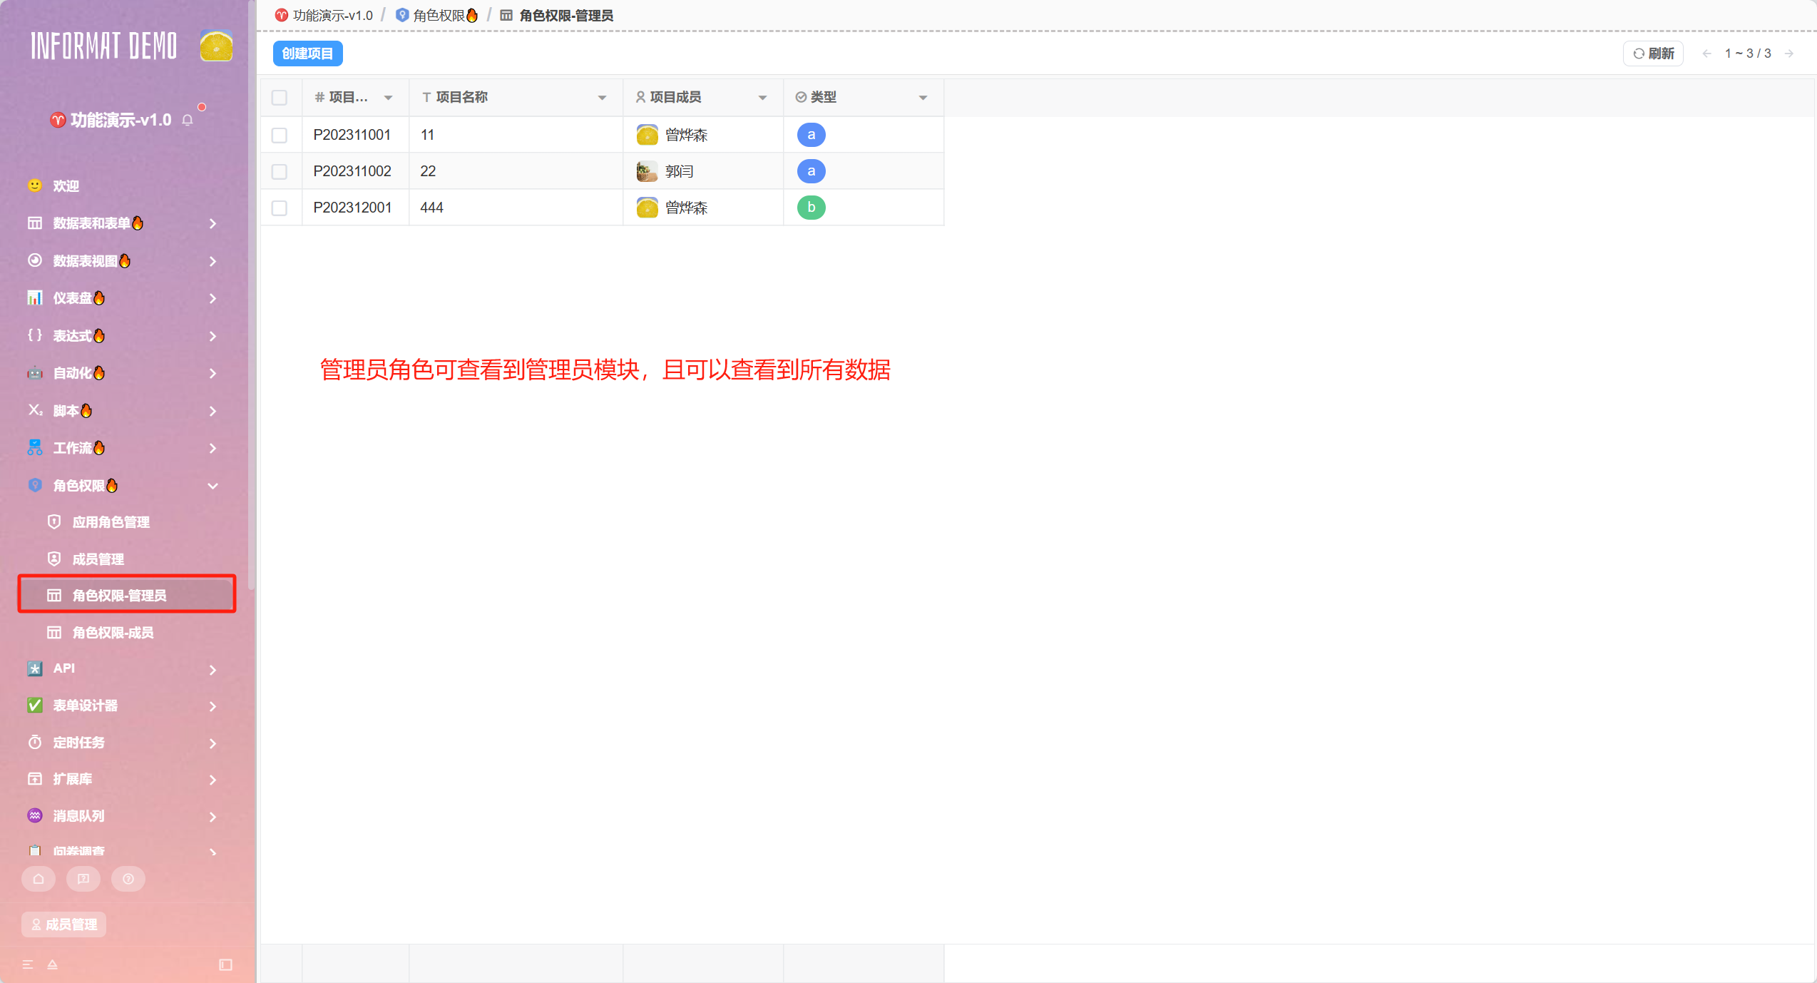Click the green 'b' type tag

[811, 208]
